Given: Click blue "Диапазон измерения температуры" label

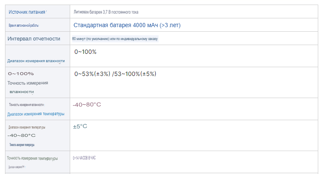Looking at the screenshot, I should (36, 114).
